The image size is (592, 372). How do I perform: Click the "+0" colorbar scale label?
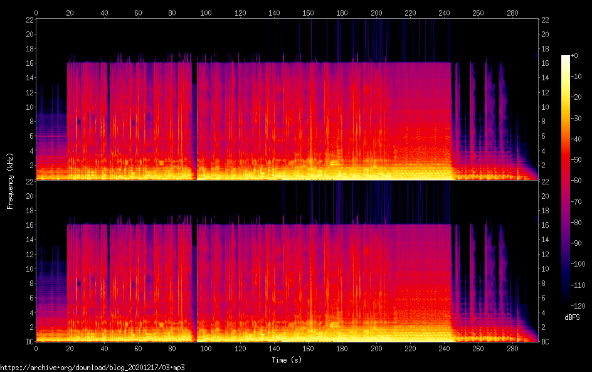574,55
